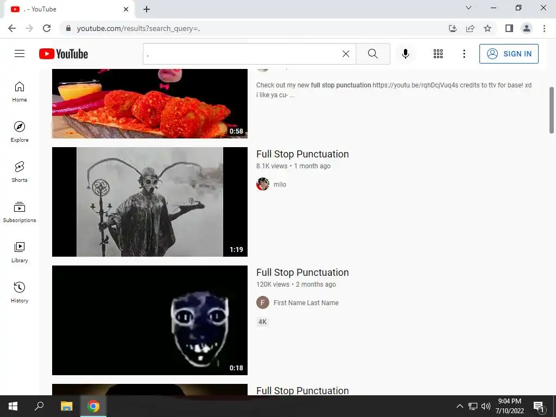Play the 0:58 red food video thumbnail
Screen dimensions: 556x417
tap(150, 103)
